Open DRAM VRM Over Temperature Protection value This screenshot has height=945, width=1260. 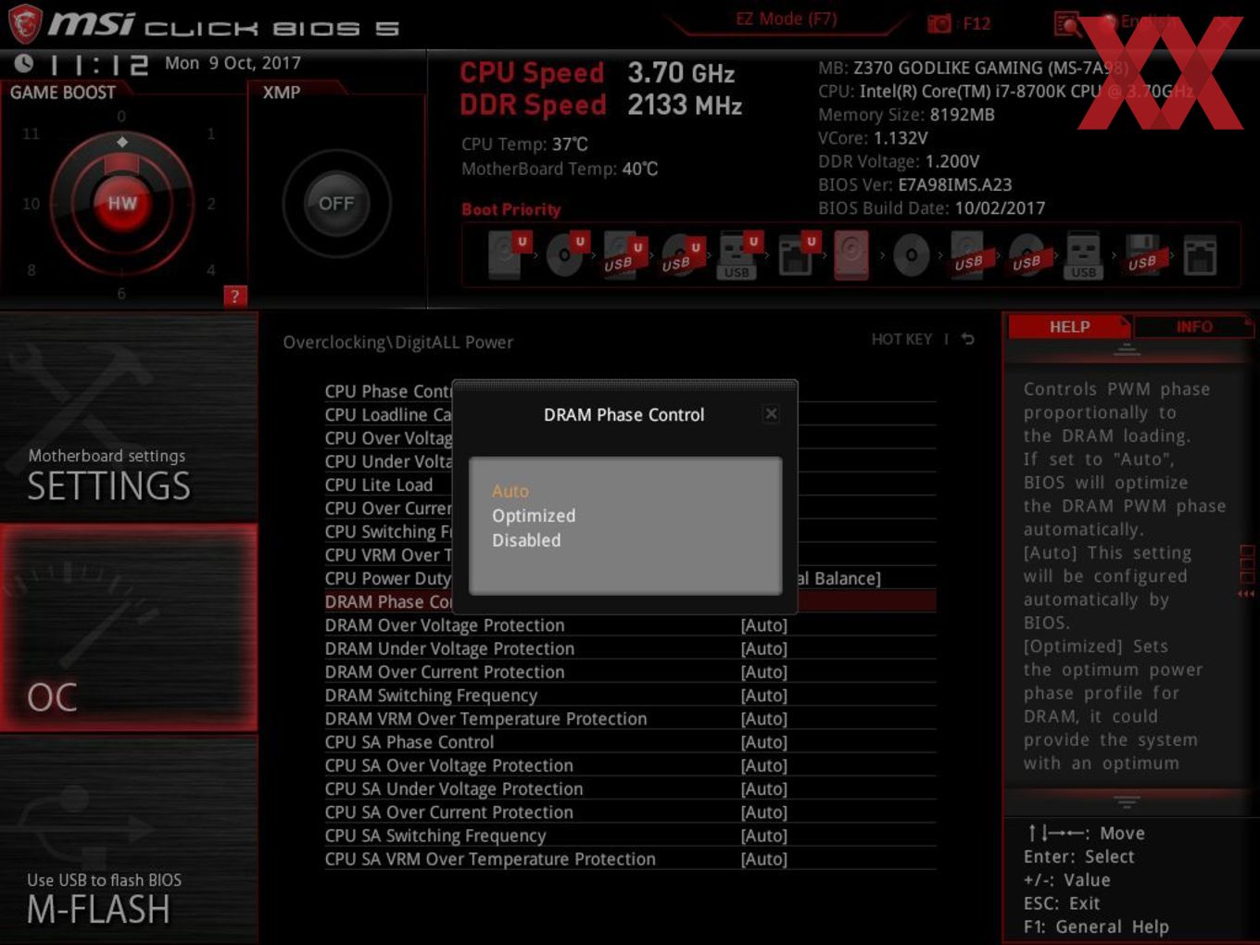763,719
